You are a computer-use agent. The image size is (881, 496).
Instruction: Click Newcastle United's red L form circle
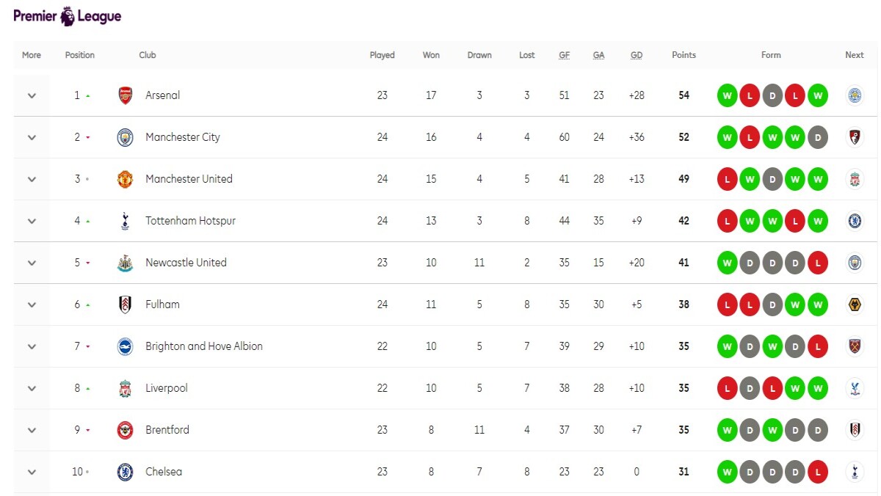(817, 263)
